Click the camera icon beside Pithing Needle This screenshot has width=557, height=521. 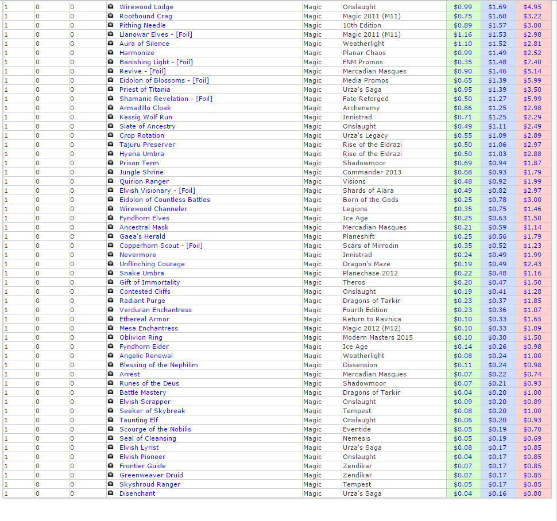click(110, 25)
